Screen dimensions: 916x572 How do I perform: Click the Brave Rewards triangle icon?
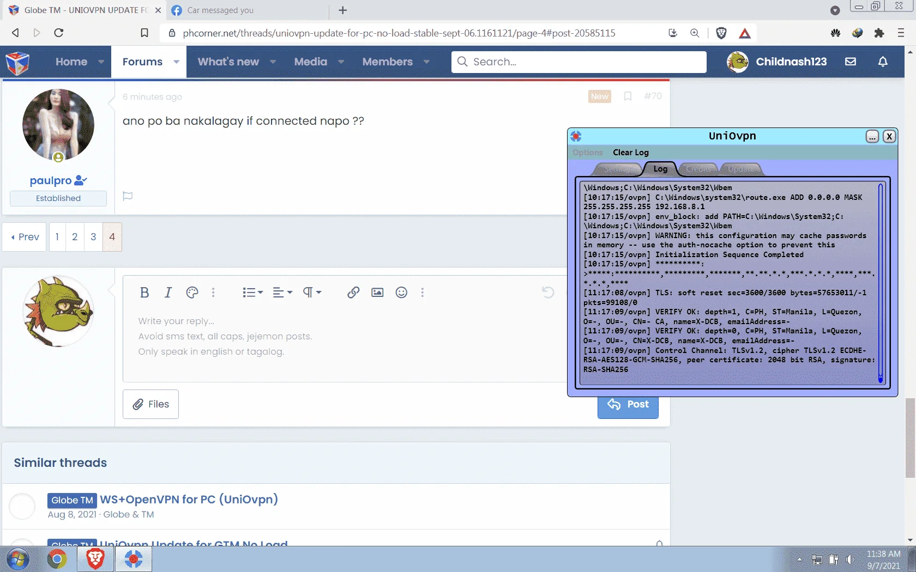[x=745, y=33]
